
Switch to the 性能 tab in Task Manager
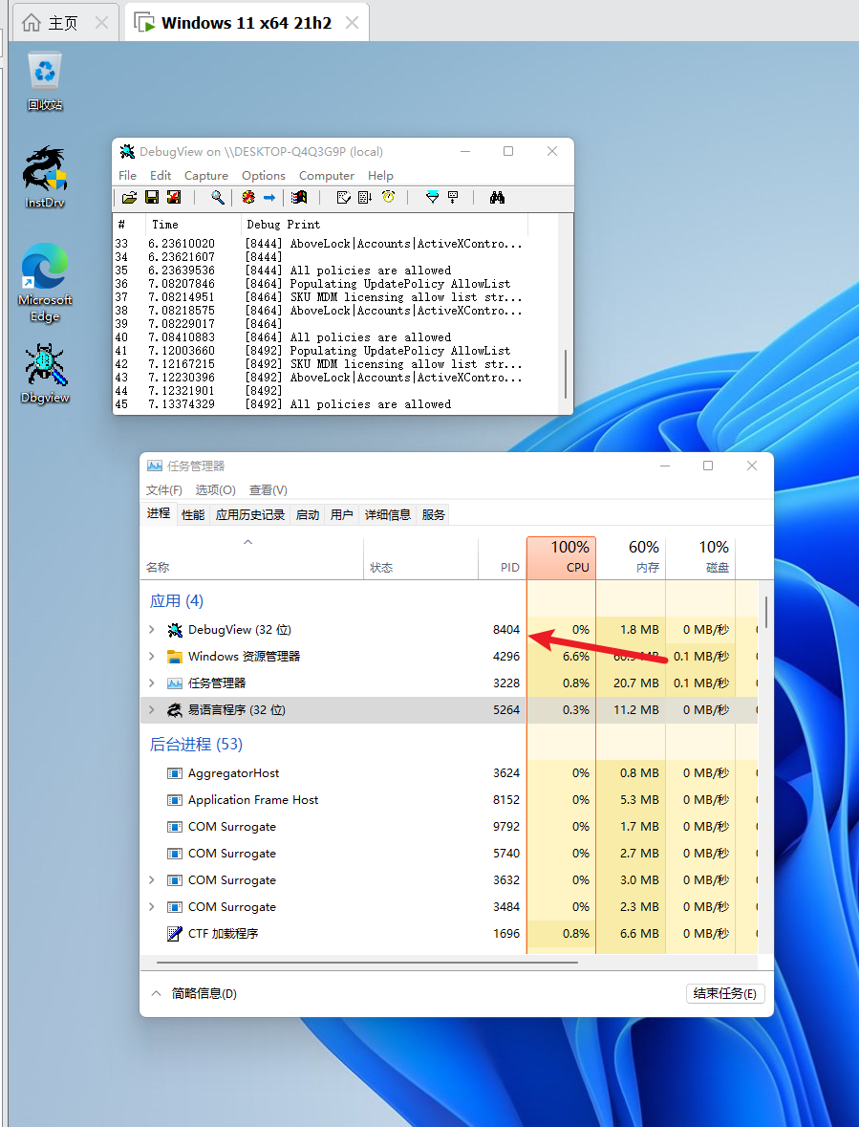coord(193,514)
